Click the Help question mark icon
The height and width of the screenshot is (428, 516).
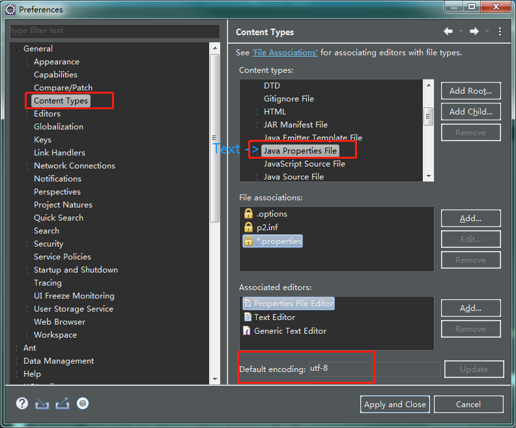pyautogui.click(x=22, y=403)
